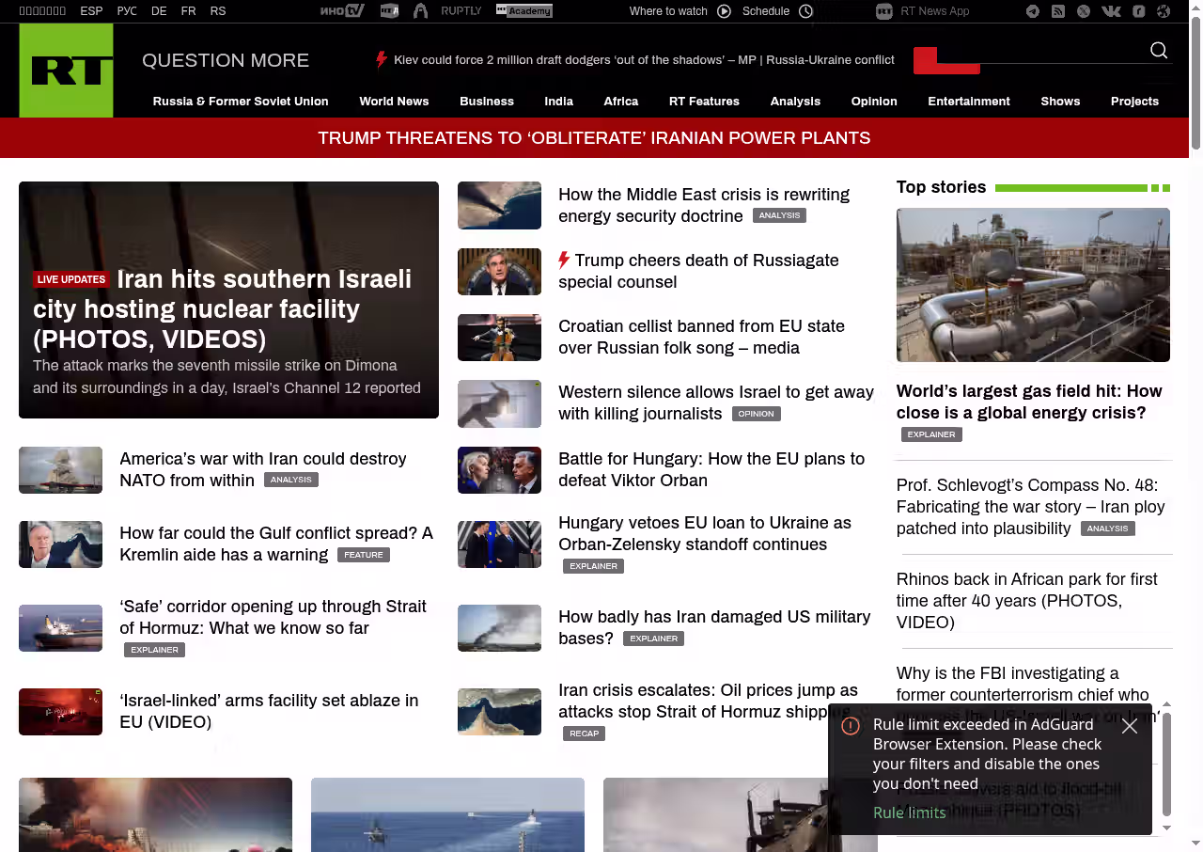This screenshot has width=1203, height=852.
Task: Open the World News menu section
Action: point(394,102)
